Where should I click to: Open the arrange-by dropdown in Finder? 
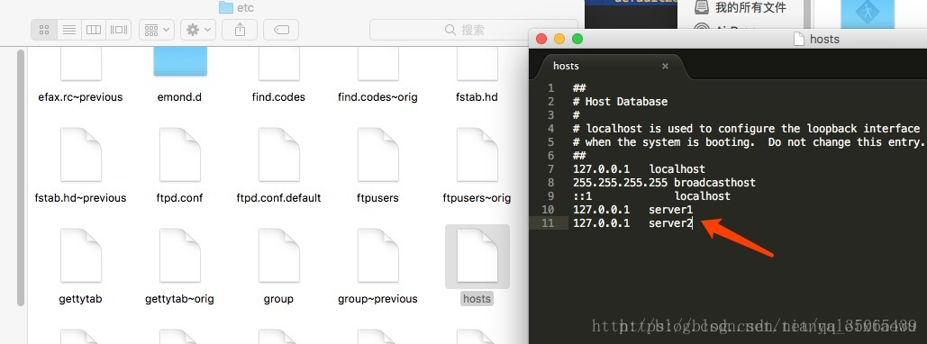coord(156,30)
